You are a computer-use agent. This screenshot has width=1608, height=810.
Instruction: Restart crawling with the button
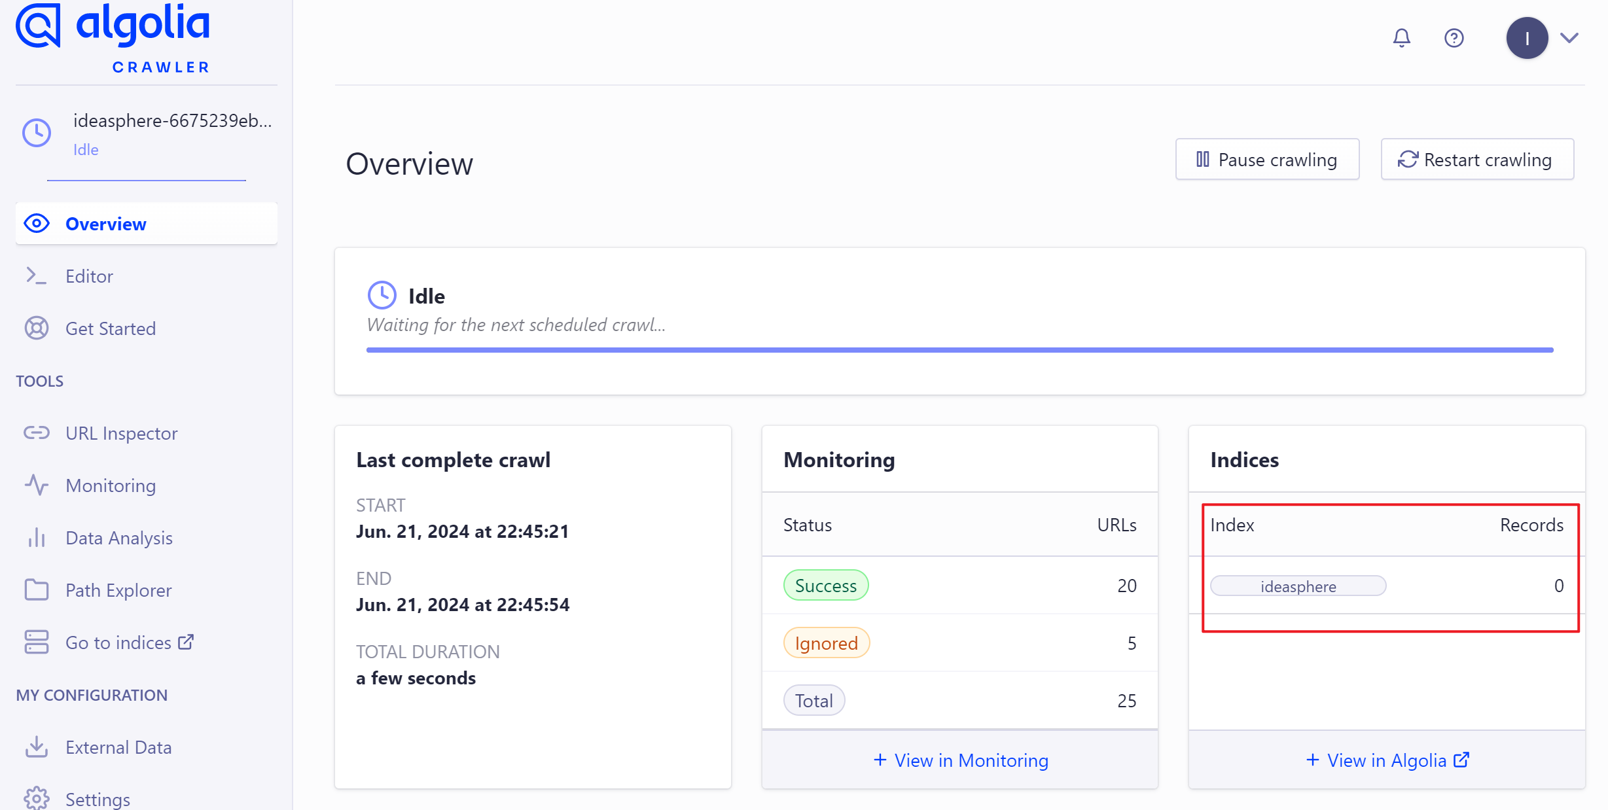point(1477,159)
